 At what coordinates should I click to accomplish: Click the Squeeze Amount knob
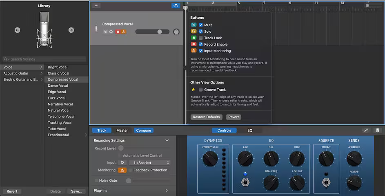[x=326, y=159]
